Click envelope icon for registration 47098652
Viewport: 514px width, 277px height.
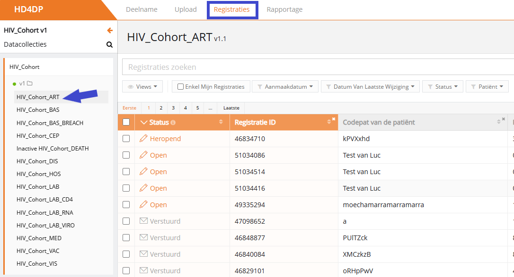pyautogui.click(x=143, y=221)
